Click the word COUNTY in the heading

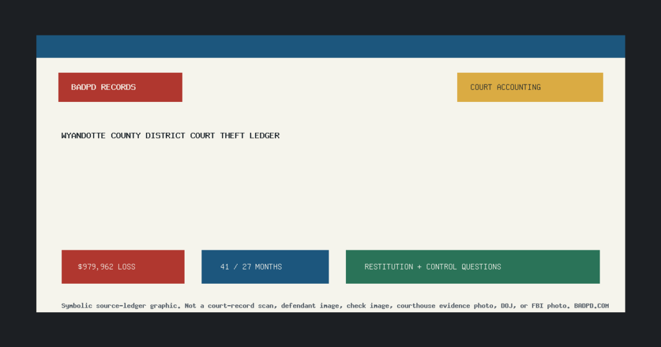coord(126,135)
